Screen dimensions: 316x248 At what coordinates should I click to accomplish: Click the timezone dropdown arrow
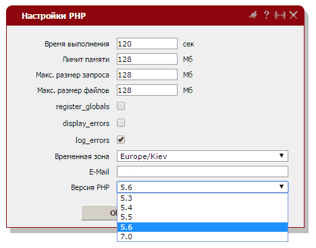click(282, 156)
